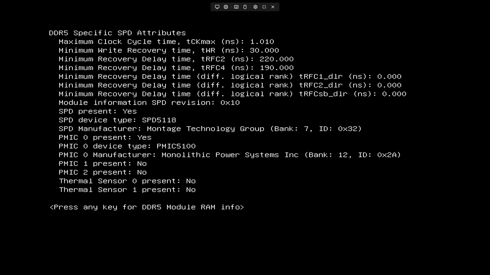
Task: Click the 'DDR5 Specific SPD Attributes' heading
Action: [117, 33]
